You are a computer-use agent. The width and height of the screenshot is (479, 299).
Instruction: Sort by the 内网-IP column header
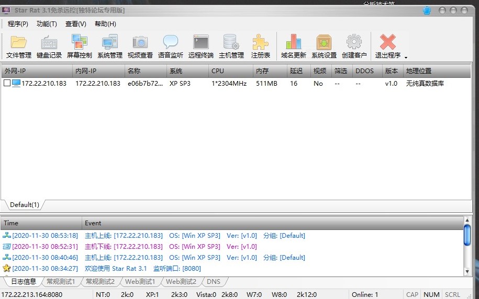point(98,71)
